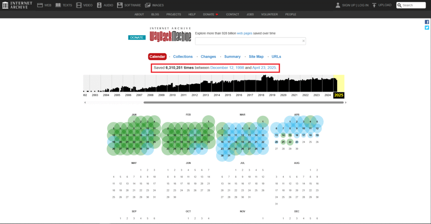The image size is (431, 224).
Task: Click the UPLOAD link text
Action: (385, 5)
